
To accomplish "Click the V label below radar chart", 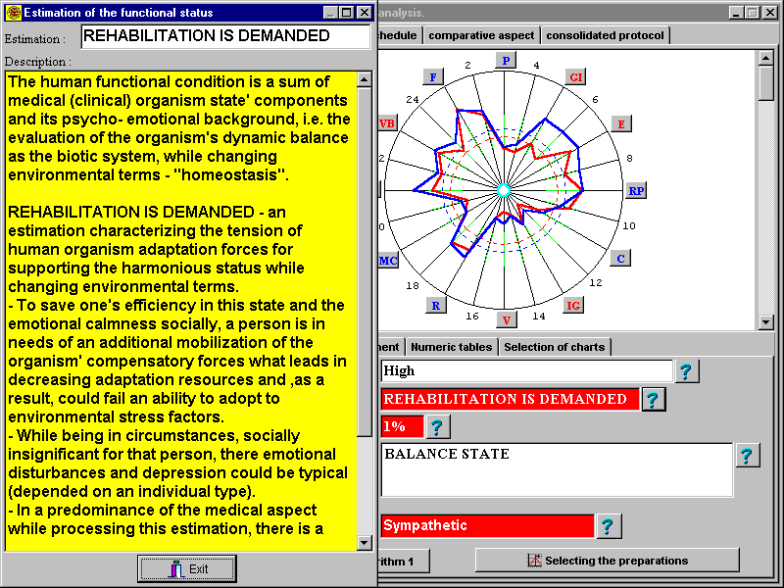I will point(506,319).
